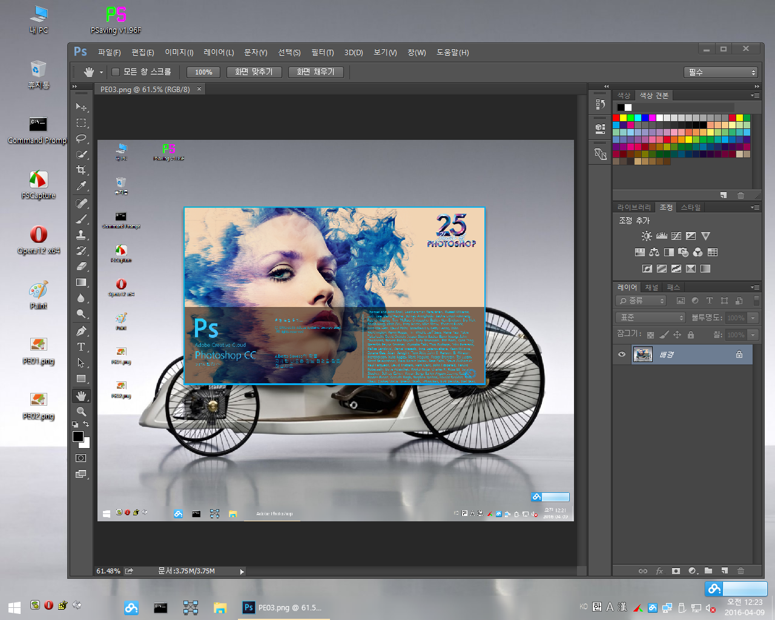Switch to the 스타일 tab
The height and width of the screenshot is (620, 775).
point(691,208)
